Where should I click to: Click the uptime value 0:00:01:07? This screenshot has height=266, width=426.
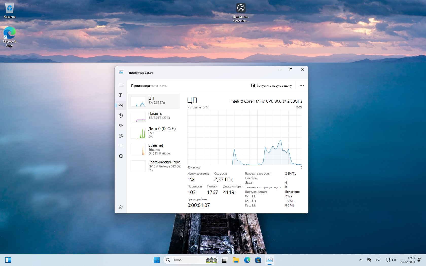tap(199, 205)
